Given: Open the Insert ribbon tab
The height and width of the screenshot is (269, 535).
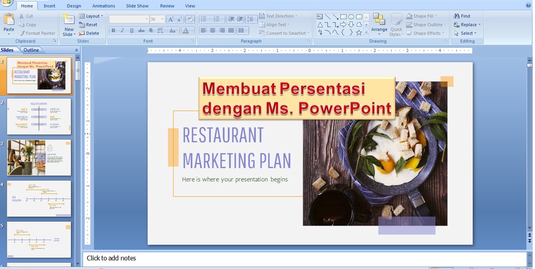Looking at the screenshot, I should (49, 6).
